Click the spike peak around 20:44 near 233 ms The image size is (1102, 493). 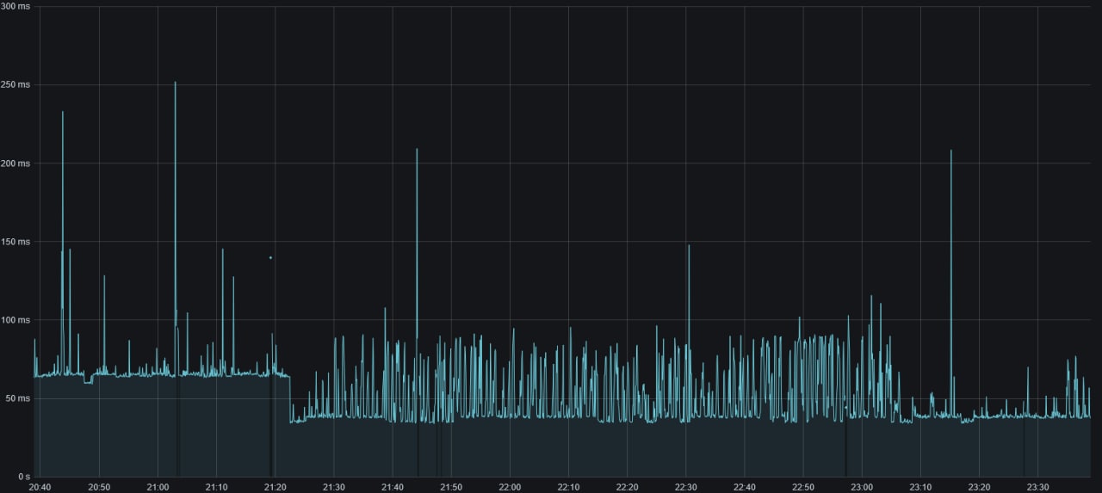(63, 112)
